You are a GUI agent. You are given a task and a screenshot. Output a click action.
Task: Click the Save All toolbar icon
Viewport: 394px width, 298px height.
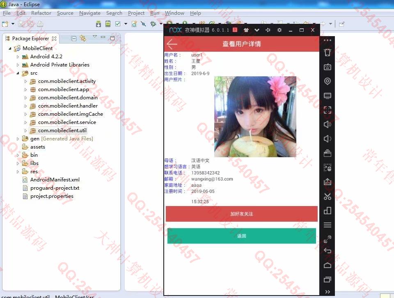[x=31, y=24]
